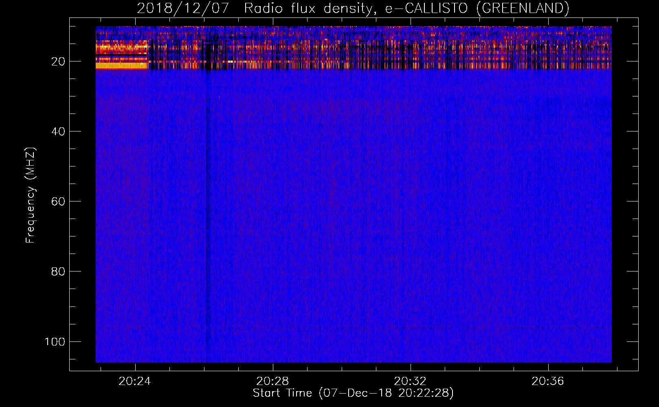Click the plot title mentioning e-CALLISTO (GREENLAND)
The width and height of the screenshot is (659, 407).
(353, 8)
